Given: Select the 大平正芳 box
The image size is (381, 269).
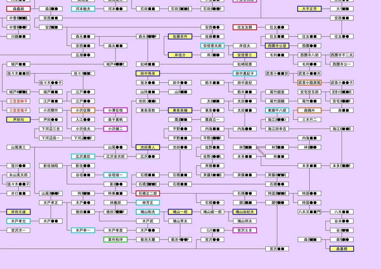Looking at the screenshot, I should point(309,9).
